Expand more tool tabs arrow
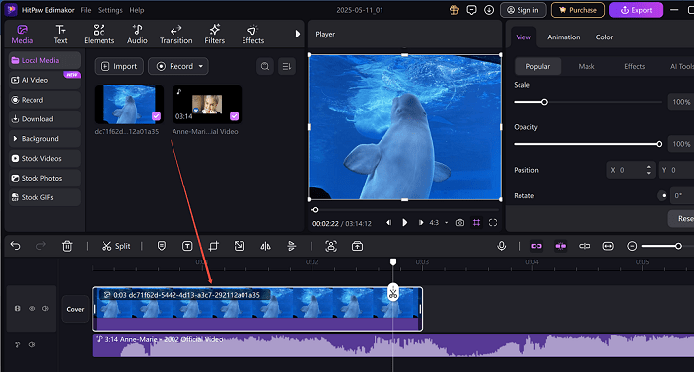 [x=298, y=34]
